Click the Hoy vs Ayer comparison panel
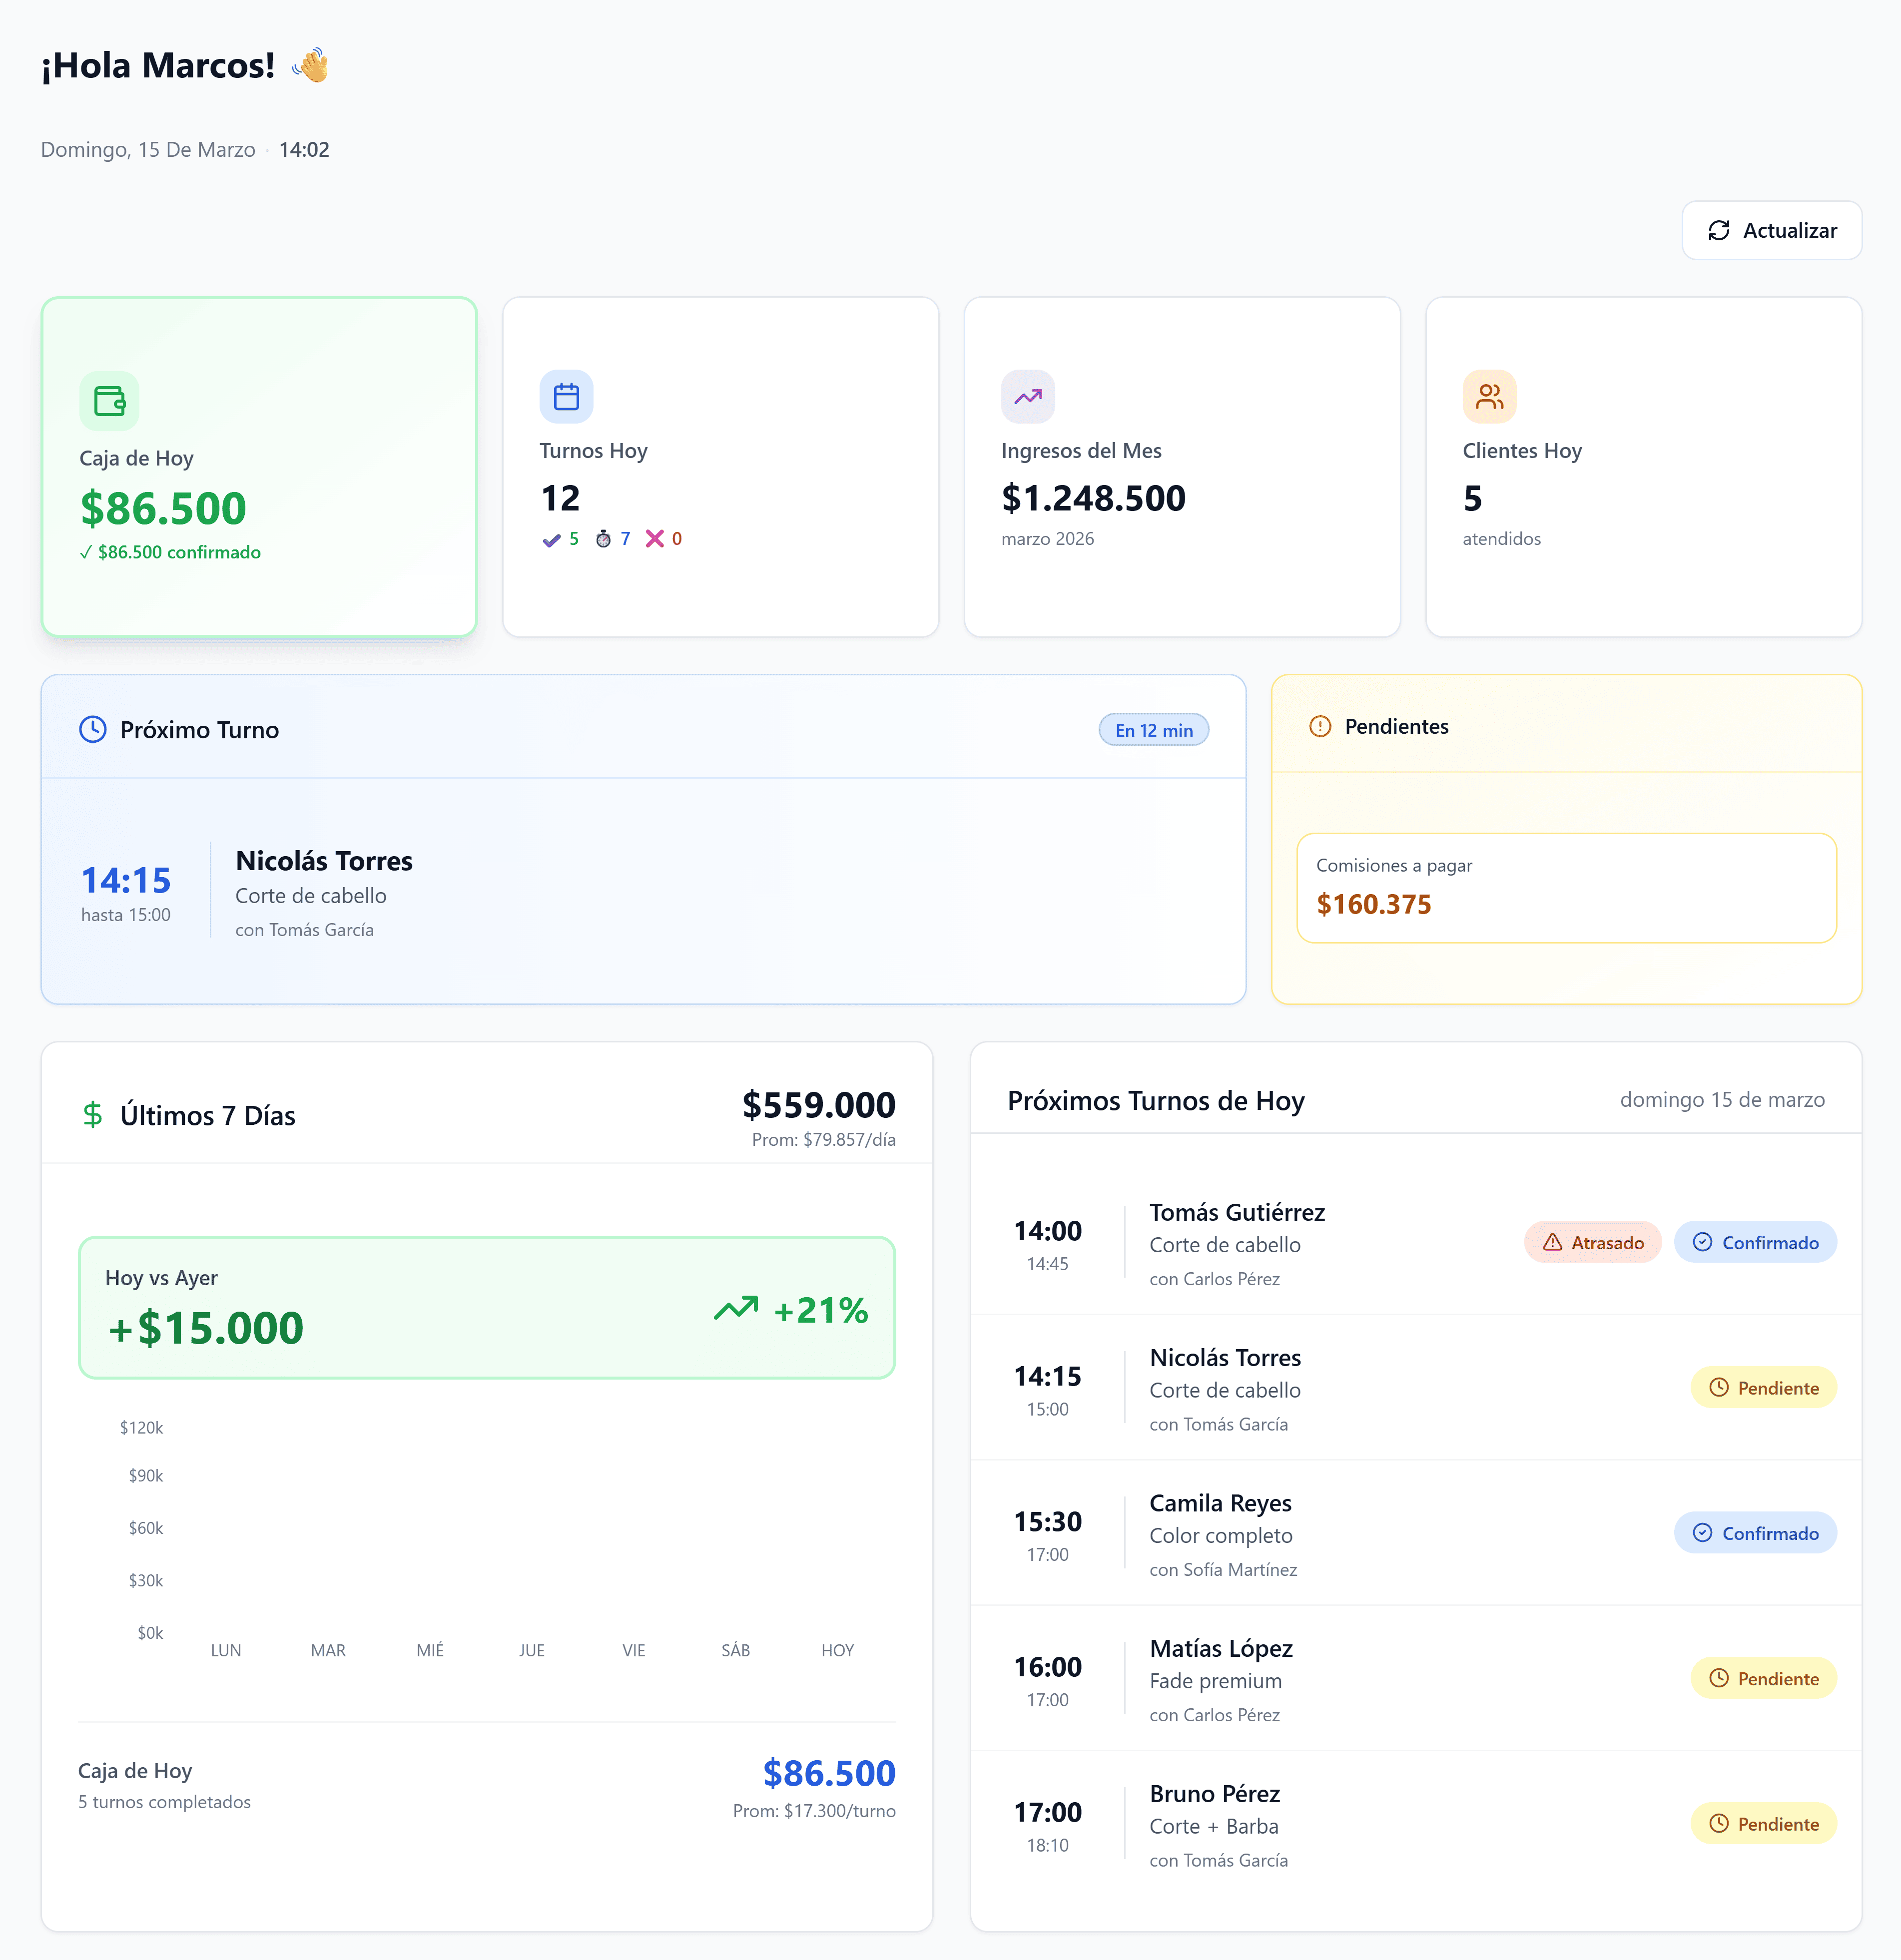Screen dimensions: 1901x1960 (487, 1308)
